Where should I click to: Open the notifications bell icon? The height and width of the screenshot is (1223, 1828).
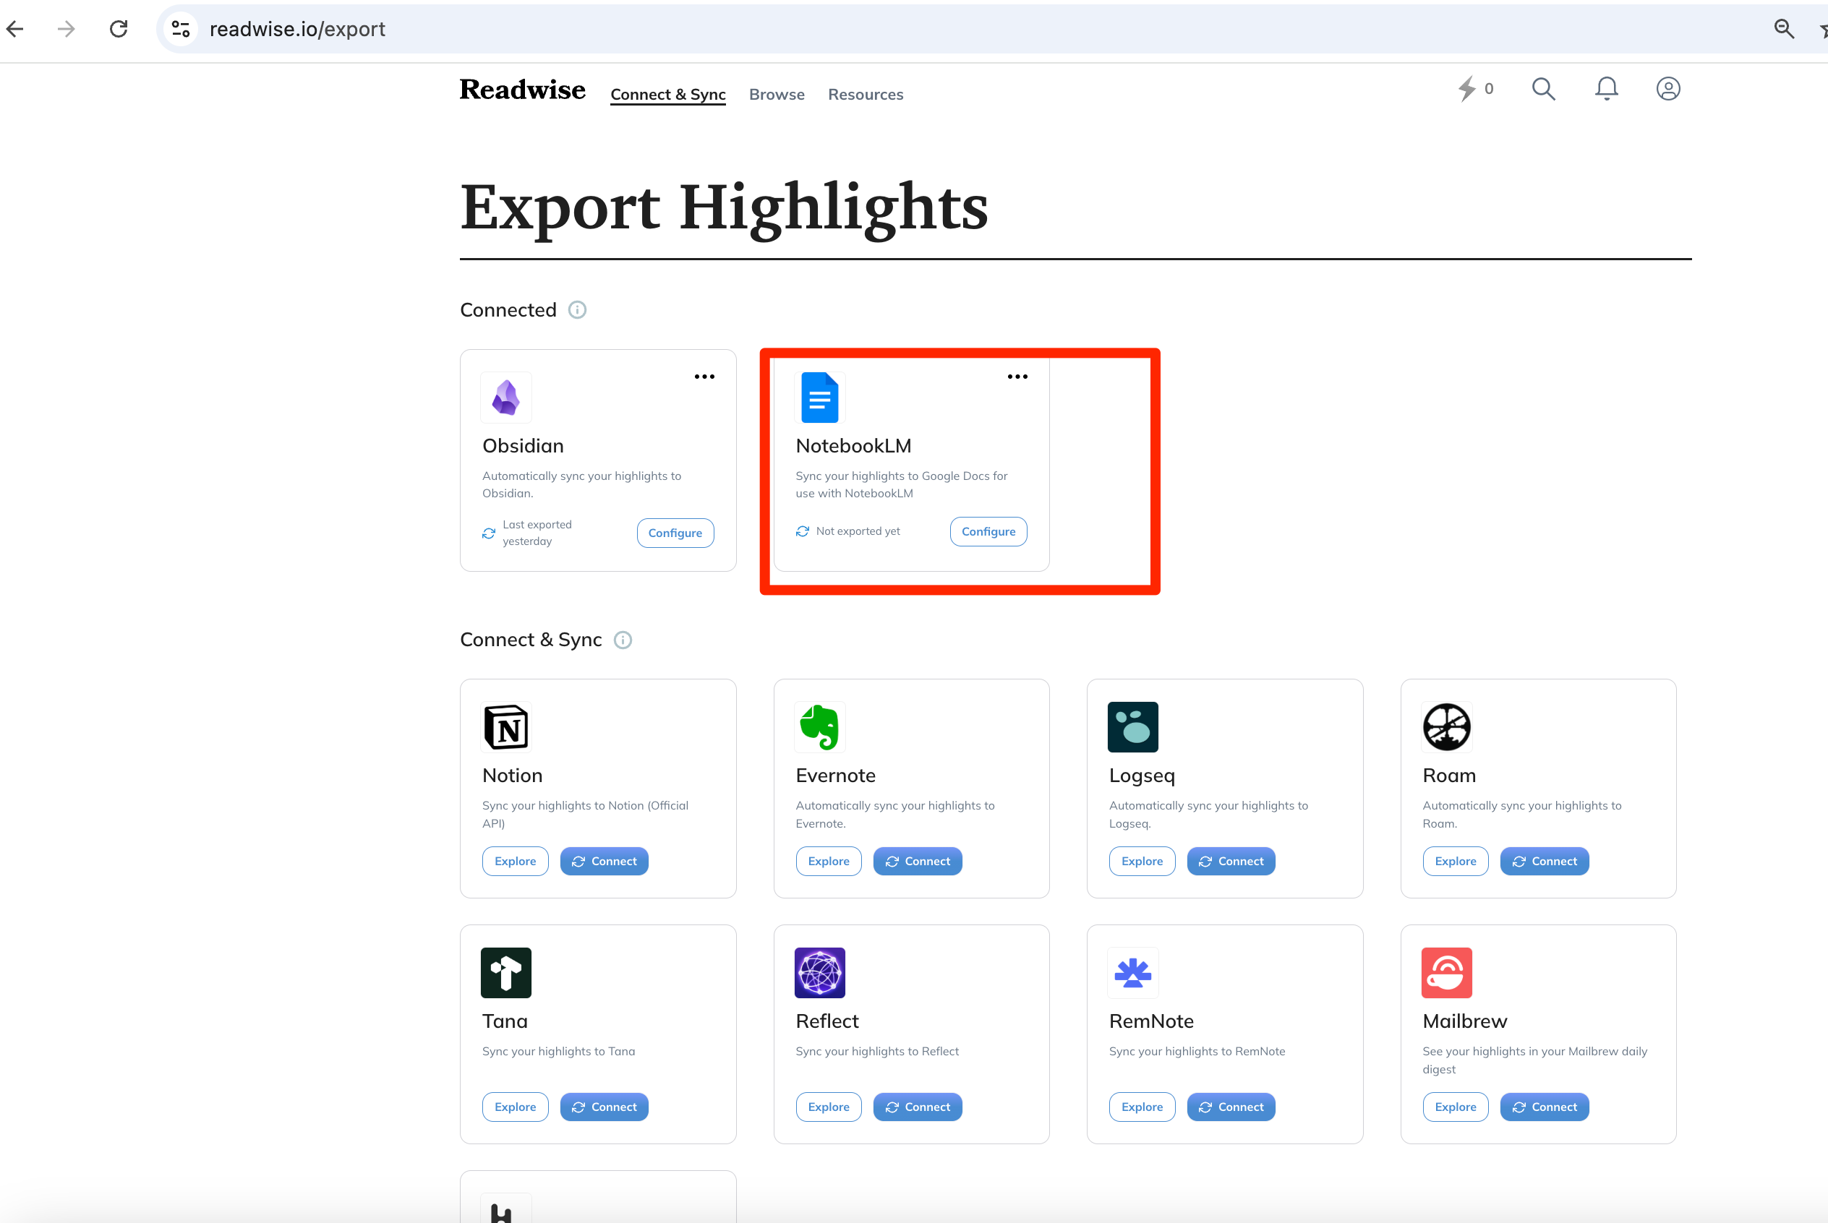tap(1605, 89)
